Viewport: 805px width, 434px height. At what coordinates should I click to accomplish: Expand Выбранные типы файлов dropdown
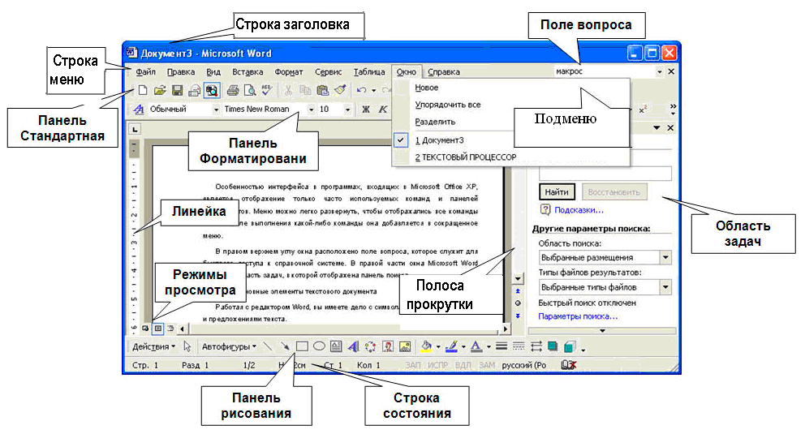pos(665,287)
